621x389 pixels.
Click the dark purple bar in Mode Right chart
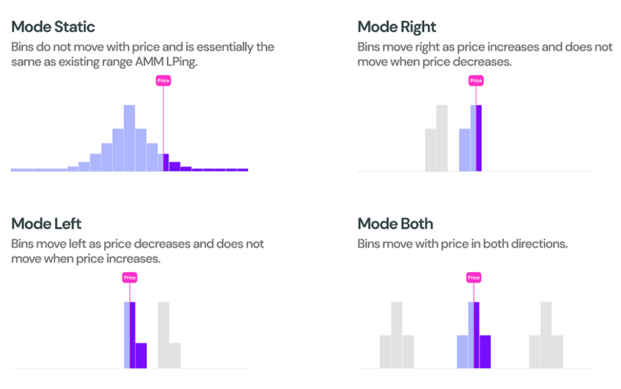(479, 138)
